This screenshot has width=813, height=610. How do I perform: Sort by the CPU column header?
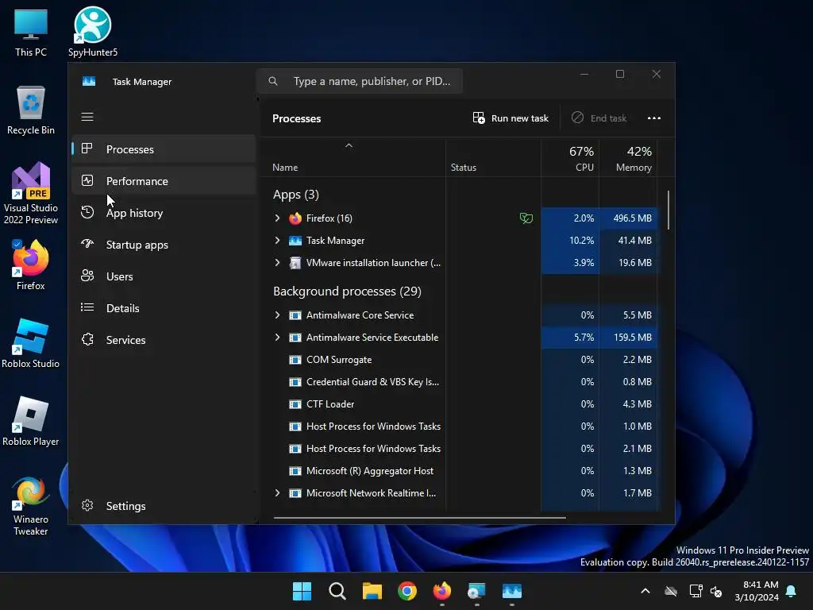pos(570,158)
